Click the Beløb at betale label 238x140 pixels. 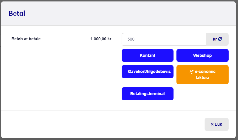26,39
